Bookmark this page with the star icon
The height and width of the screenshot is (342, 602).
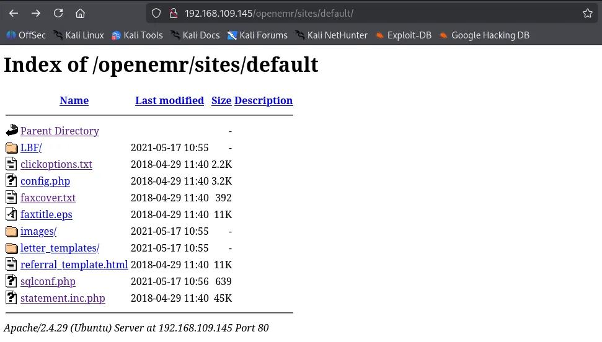(x=588, y=13)
